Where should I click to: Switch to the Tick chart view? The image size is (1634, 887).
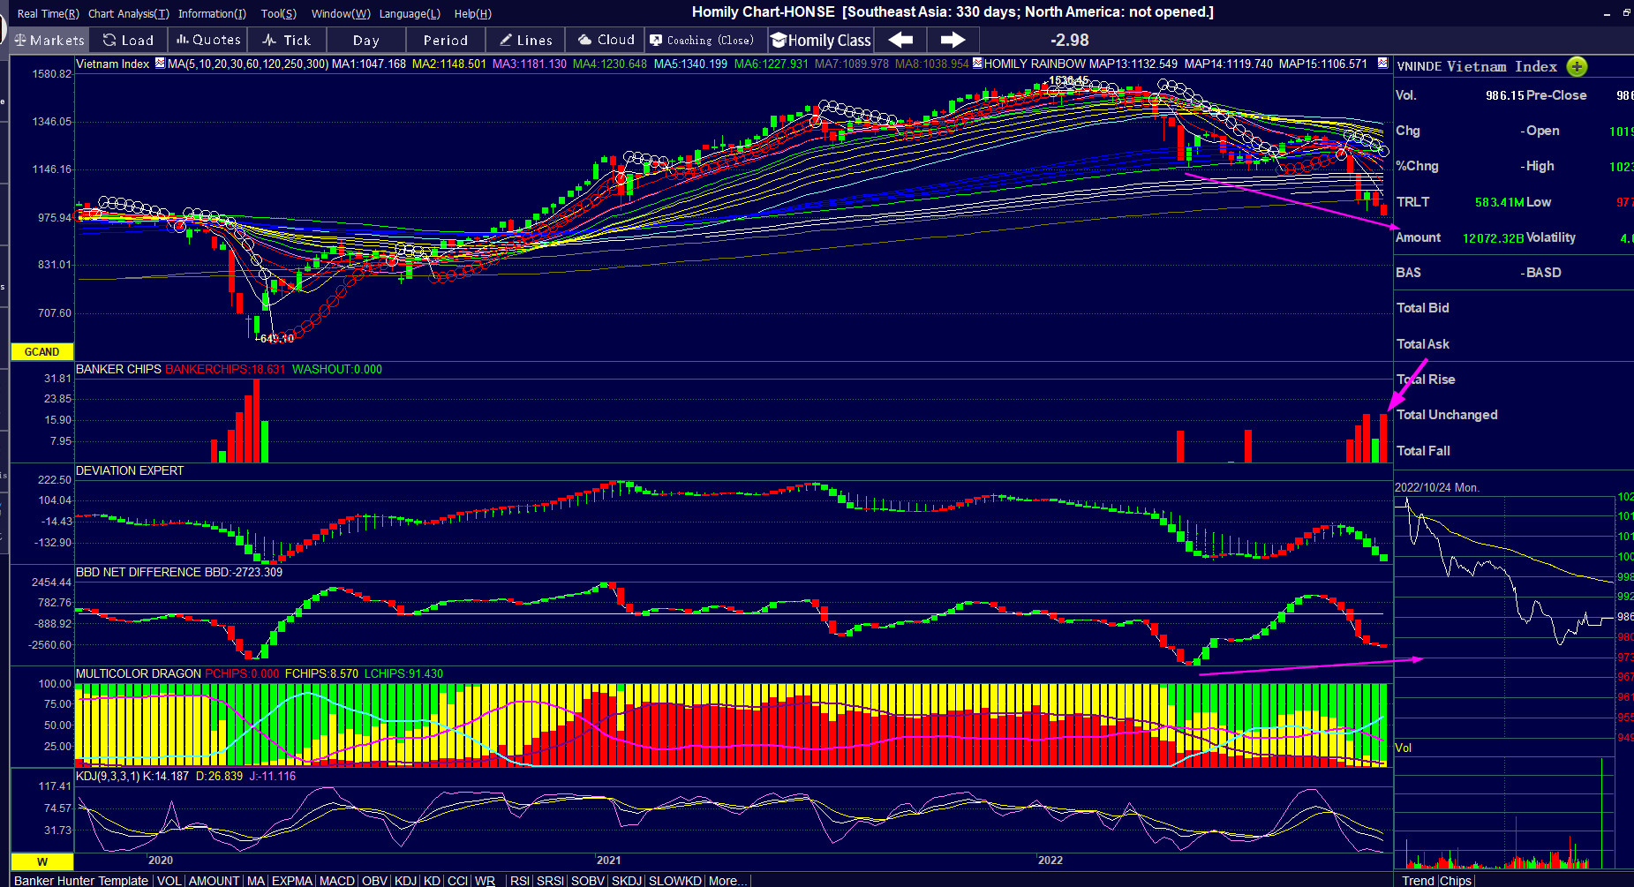tap(286, 41)
